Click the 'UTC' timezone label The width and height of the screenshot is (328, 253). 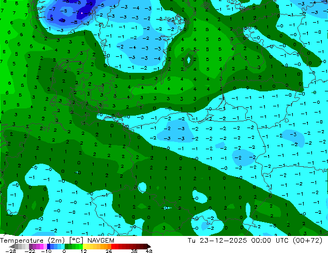(x=282, y=241)
